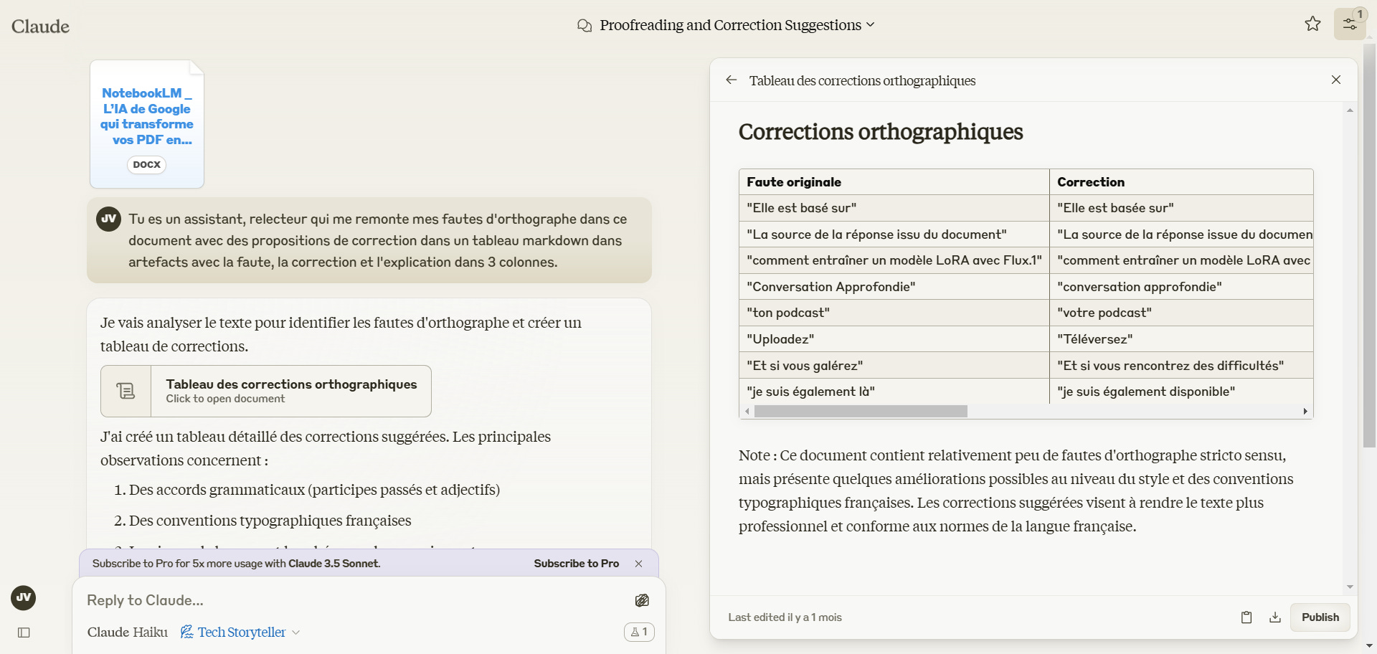Select the "Et si vous galérez" cell
This screenshot has height=654, width=1377.
[894, 366]
